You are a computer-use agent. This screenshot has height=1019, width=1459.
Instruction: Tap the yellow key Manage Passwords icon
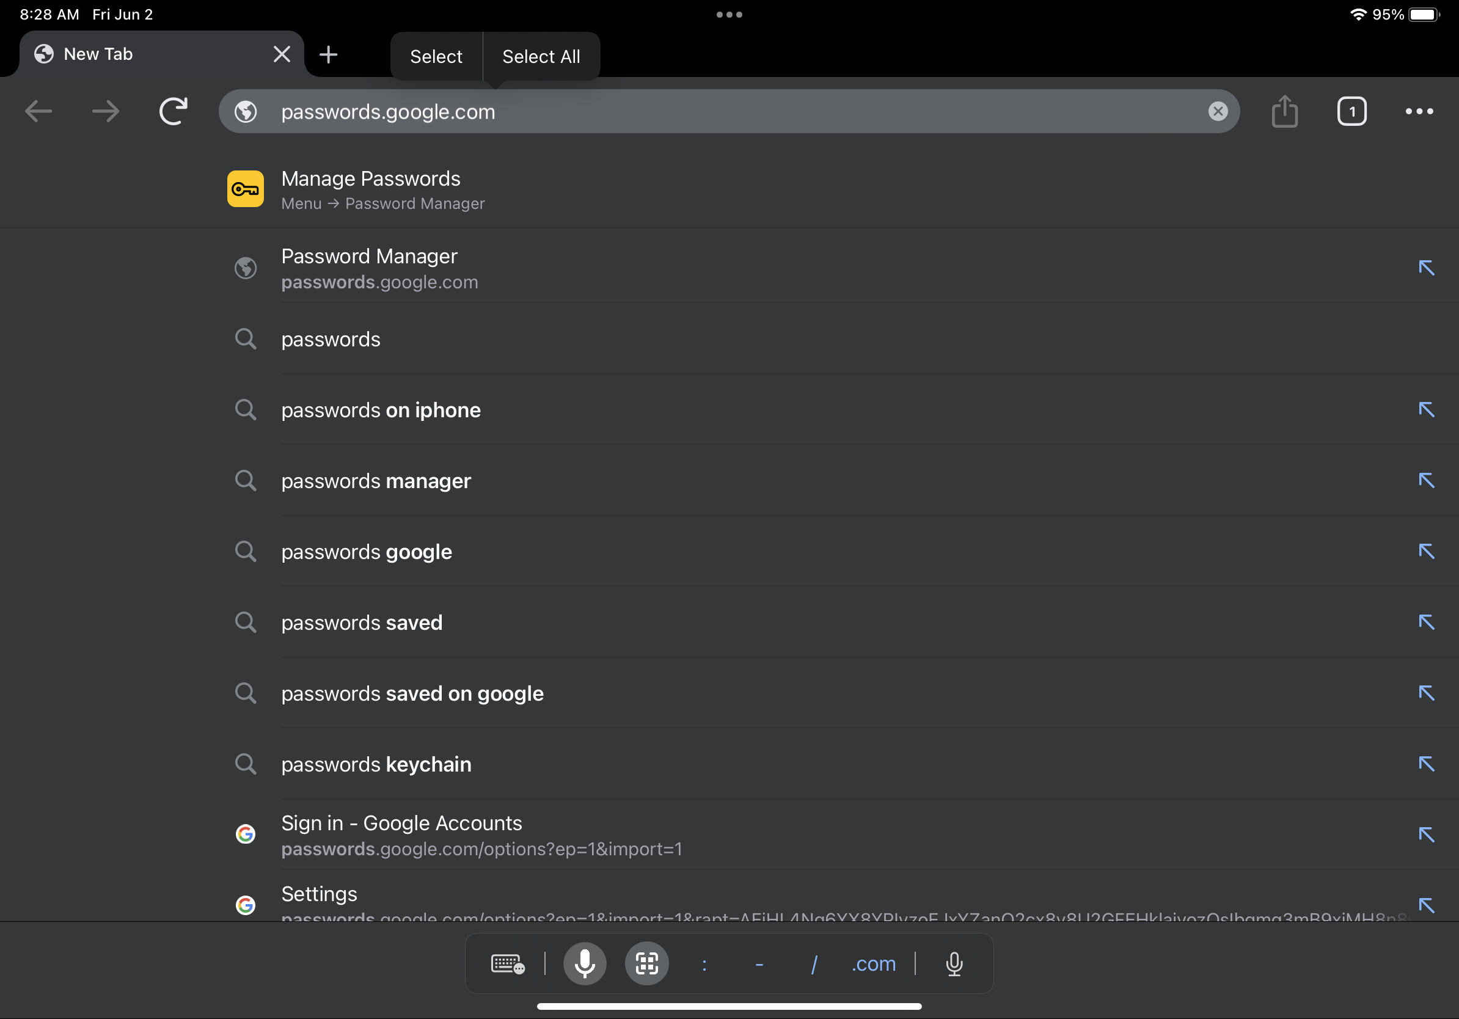245,189
